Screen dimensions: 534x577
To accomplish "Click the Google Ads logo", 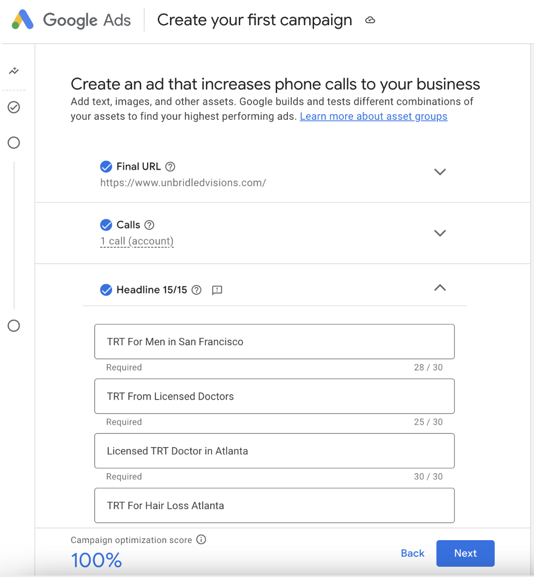I will (x=23, y=20).
